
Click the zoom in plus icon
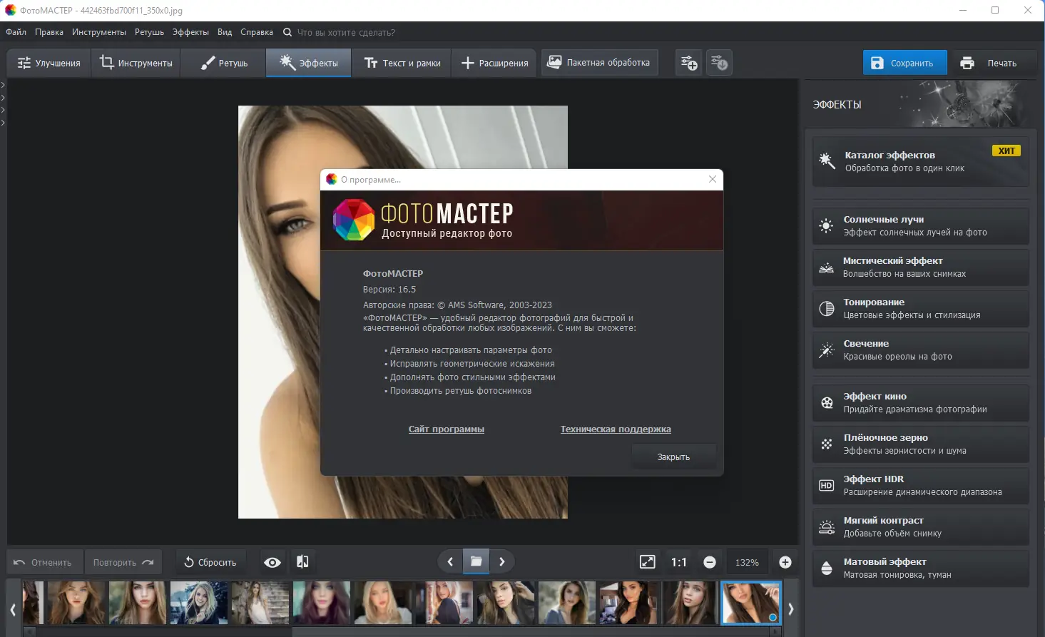coord(785,562)
